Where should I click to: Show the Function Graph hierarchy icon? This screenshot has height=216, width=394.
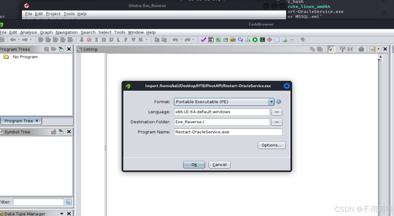tap(248, 40)
